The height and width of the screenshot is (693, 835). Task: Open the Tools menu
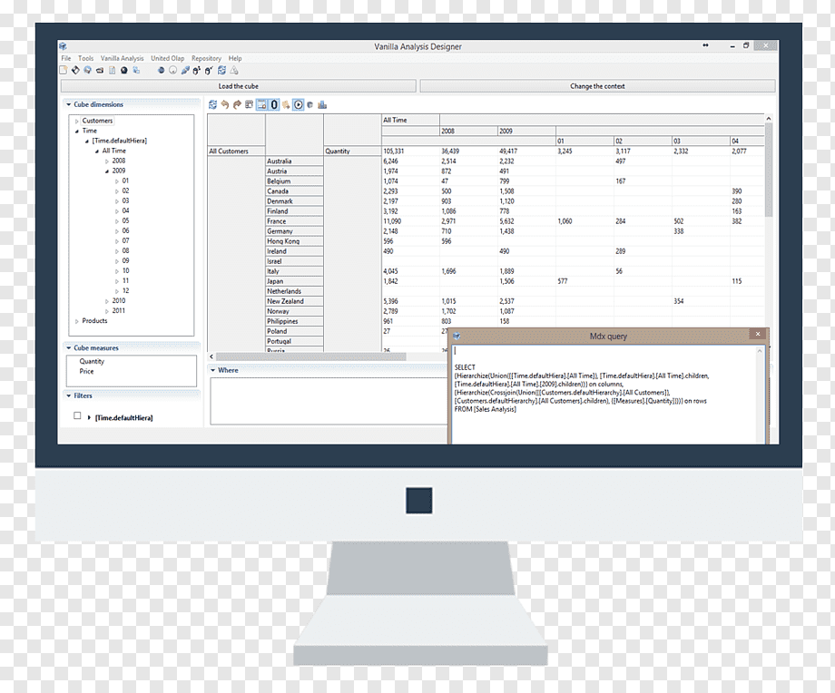point(85,59)
